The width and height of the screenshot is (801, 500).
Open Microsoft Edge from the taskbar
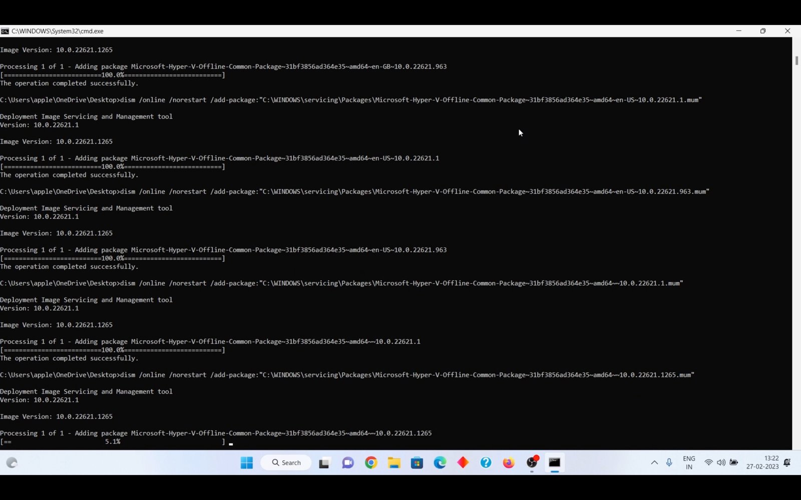[x=440, y=462]
